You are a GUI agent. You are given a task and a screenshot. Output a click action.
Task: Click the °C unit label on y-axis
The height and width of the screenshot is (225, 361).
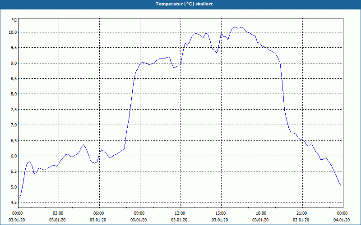(x=14, y=20)
